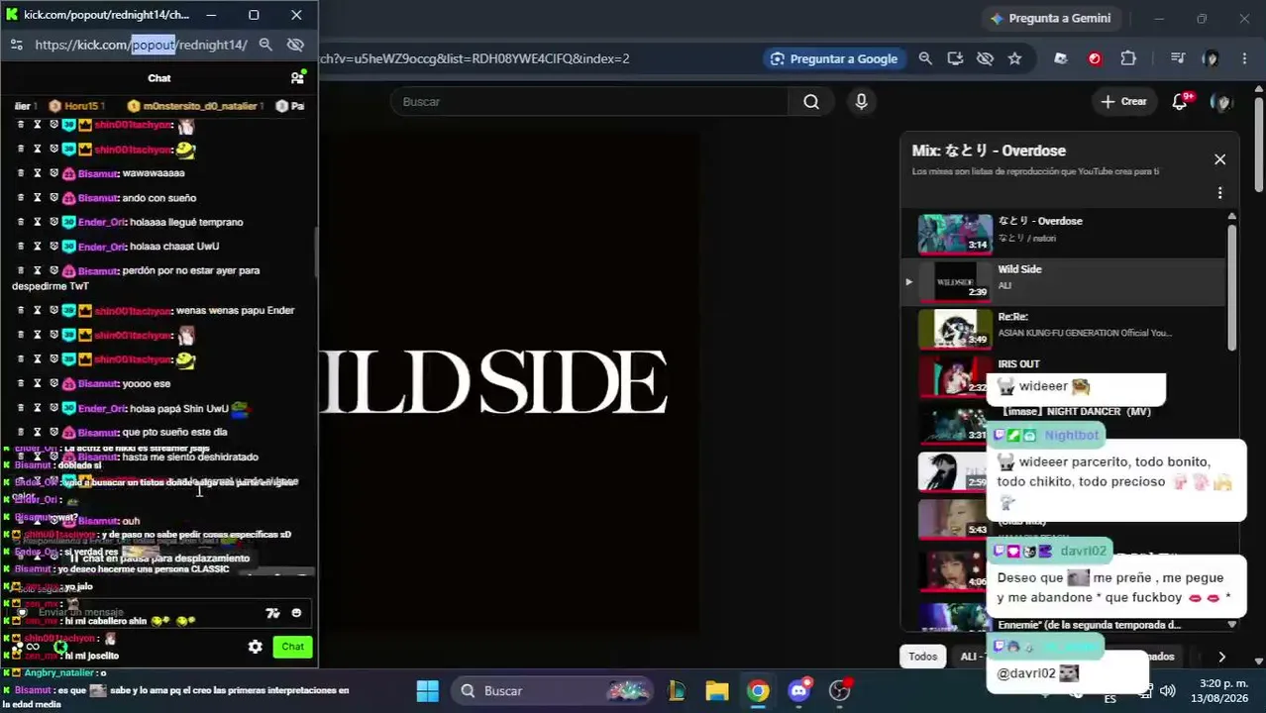Open Discord from taskbar
The image size is (1266, 713).
(798, 690)
